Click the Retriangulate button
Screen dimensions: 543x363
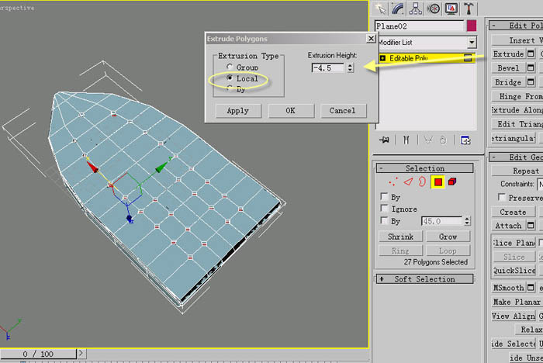(514, 138)
